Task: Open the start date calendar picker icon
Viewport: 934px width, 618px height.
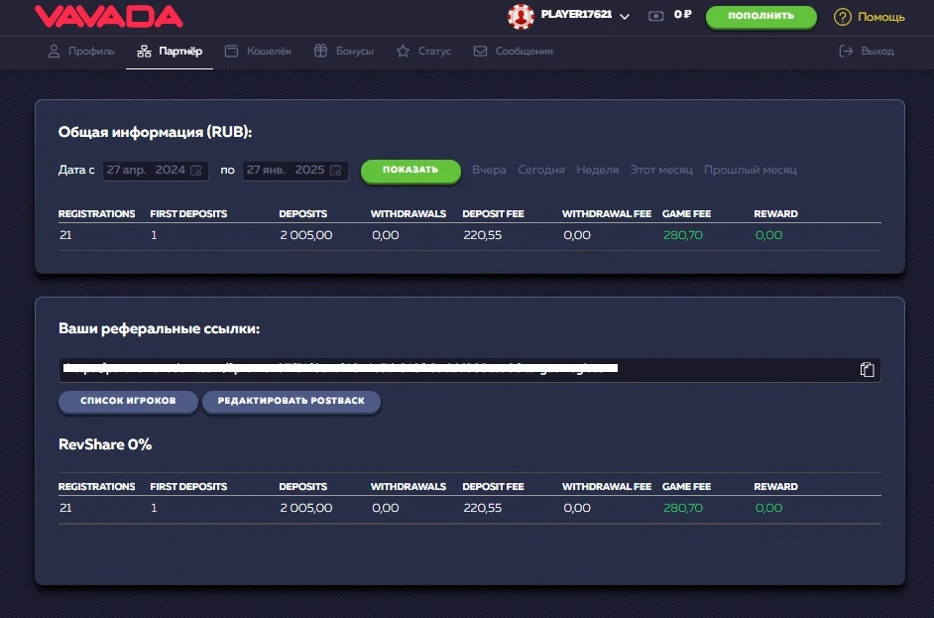Action: click(196, 171)
